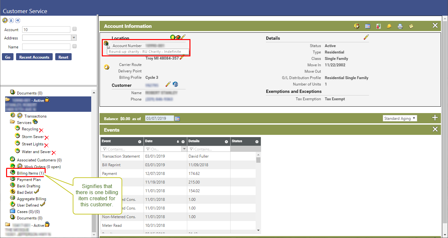Open Payment Plan in tree
The width and height of the screenshot is (448, 238).
[x=29, y=180]
